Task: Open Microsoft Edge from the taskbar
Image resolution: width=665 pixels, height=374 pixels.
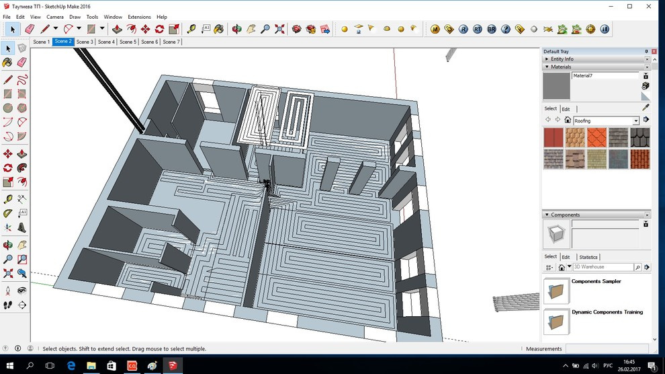Action: click(71, 365)
